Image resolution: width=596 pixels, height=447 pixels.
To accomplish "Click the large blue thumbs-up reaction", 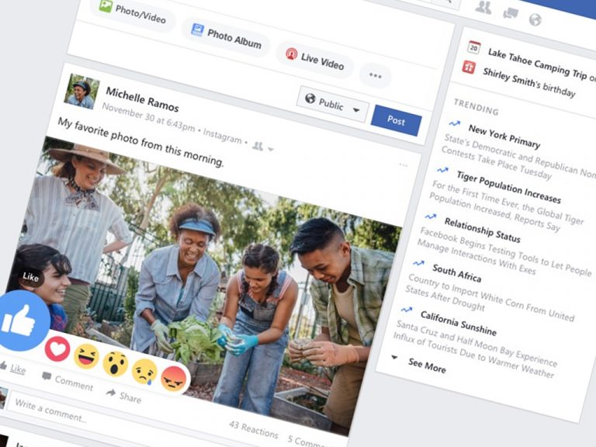I will coord(22,321).
